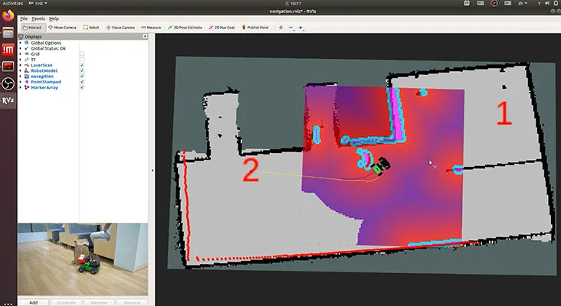Disable the RobotModel display checkbox
The width and height of the screenshot is (561, 306).
coord(82,70)
